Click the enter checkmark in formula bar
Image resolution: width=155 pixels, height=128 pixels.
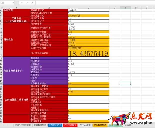pyautogui.click(x=27, y=3)
